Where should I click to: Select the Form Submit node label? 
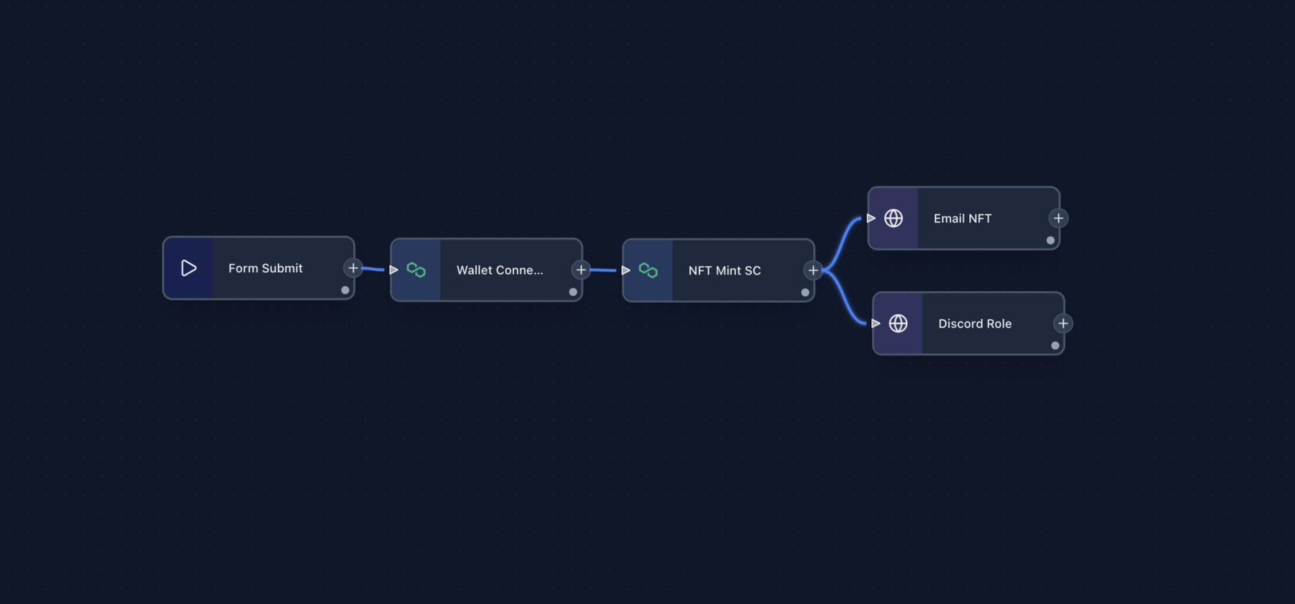coord(265,268)
